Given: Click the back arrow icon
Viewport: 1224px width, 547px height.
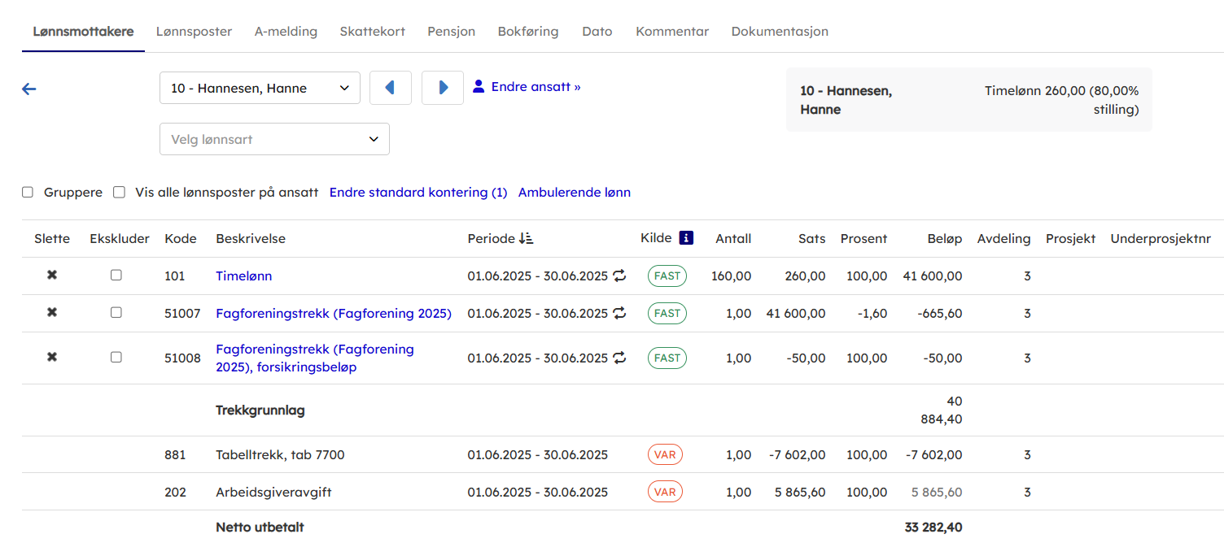Looking at the screenshot, I should 29,89.
